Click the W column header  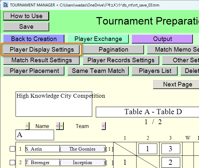[x=188, y=138]
